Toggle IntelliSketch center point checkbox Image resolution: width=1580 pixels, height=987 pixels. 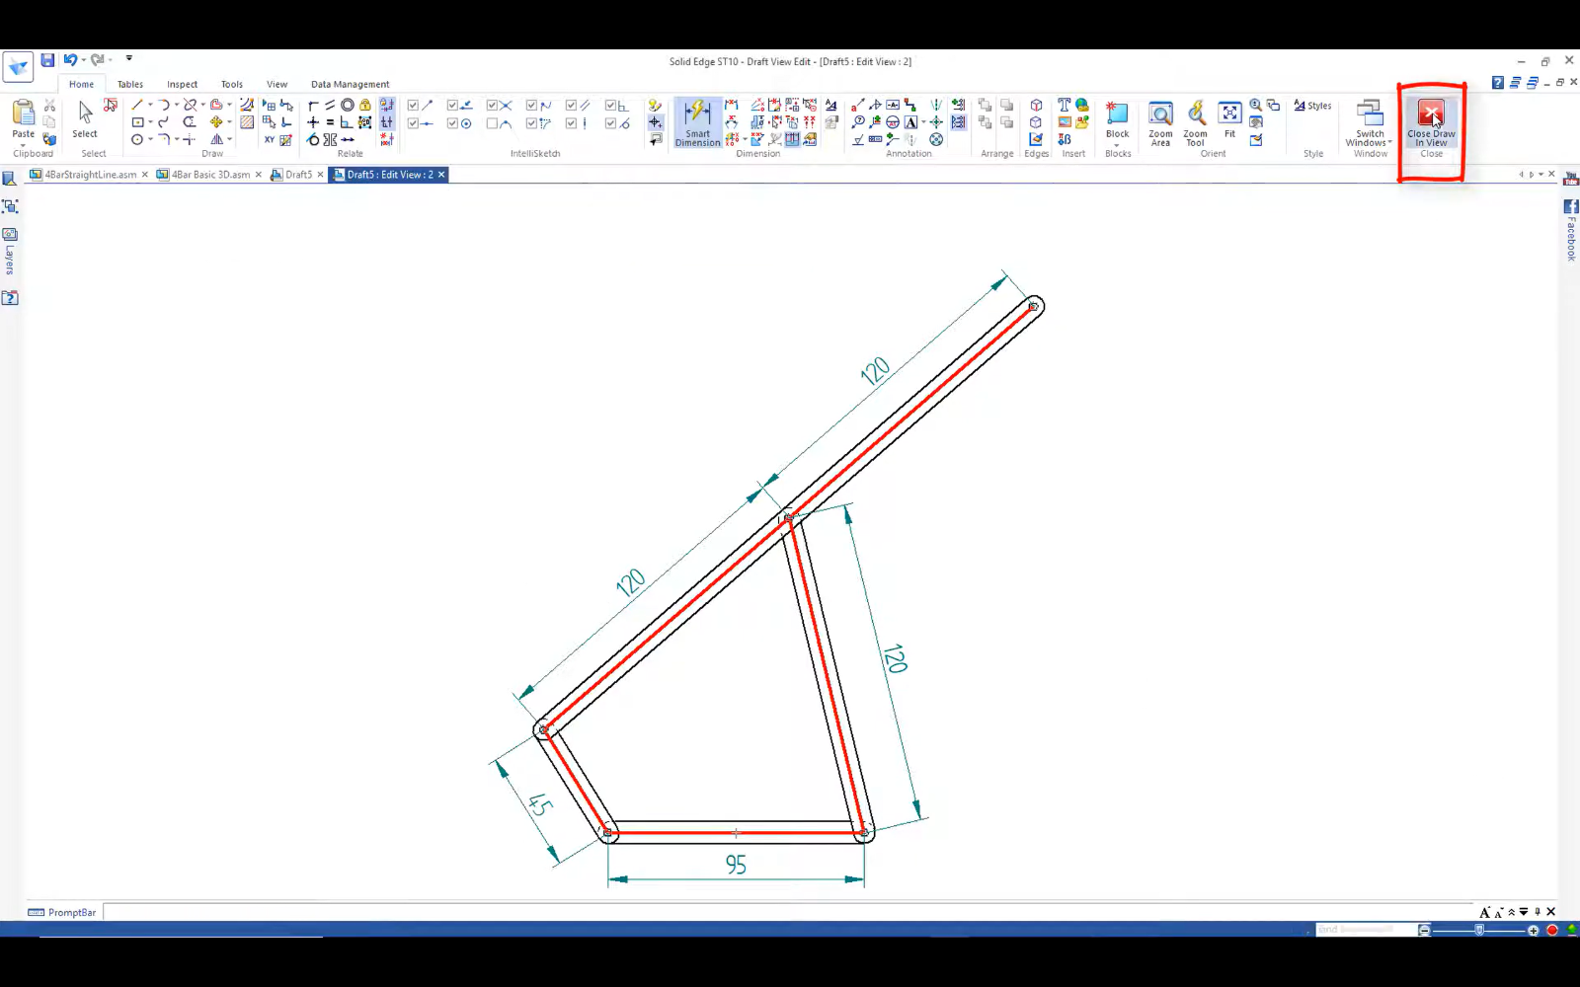pos(452,123)
